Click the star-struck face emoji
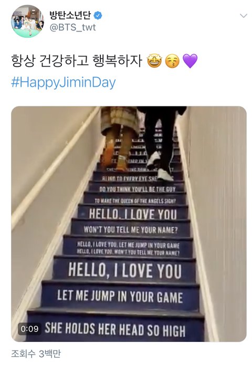This screenshot has height=374, width=252. (154, 60)
